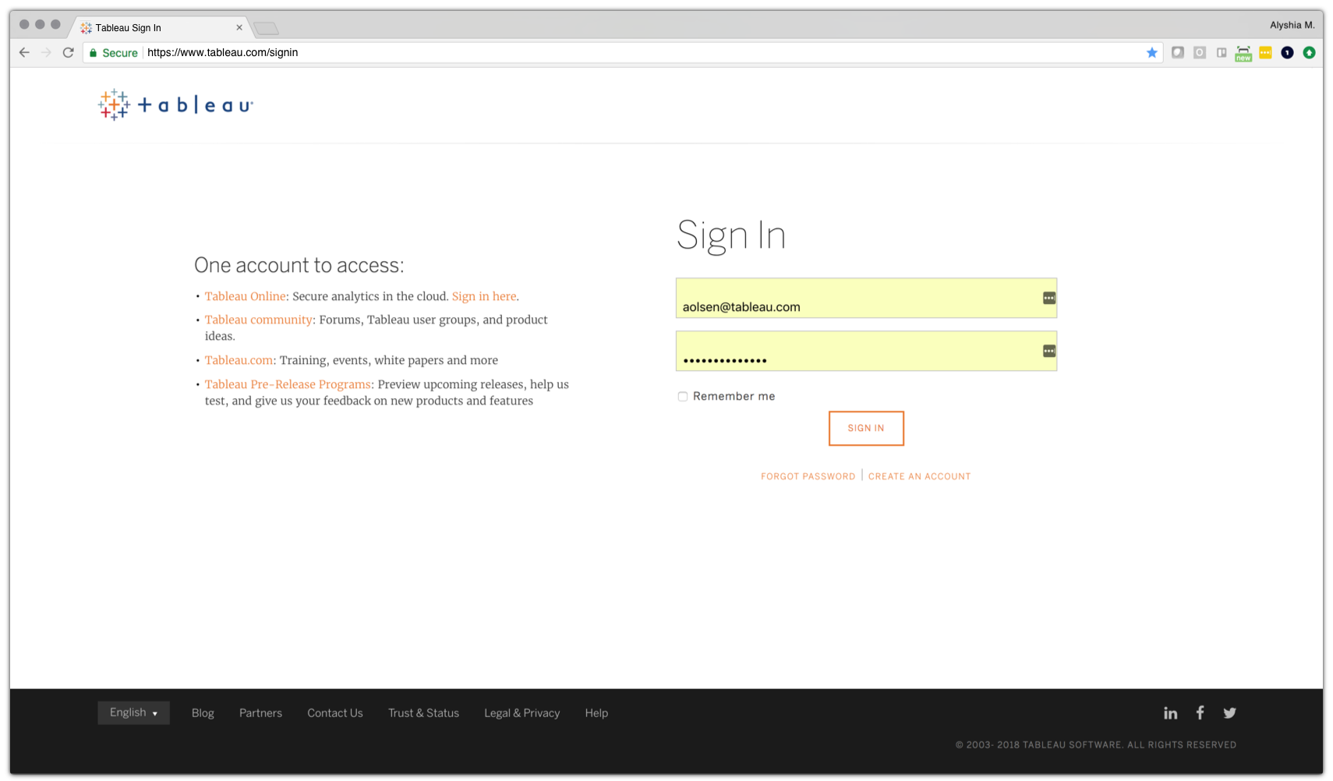Click the blue bookmark star
Image resolution: width=1333 pixels, height=781 pixels.
click(x=1152, y=52)
